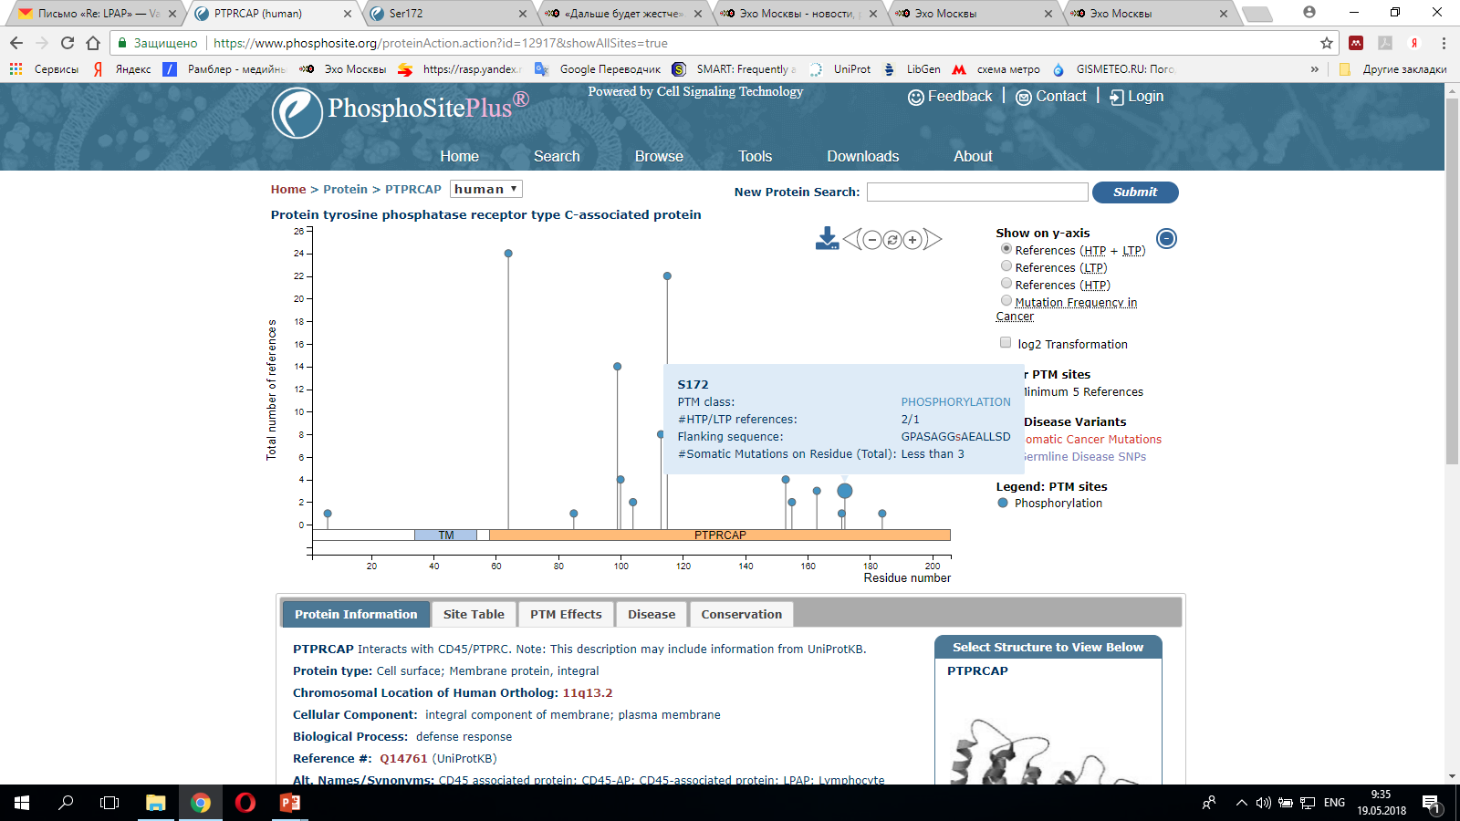Viewport: 1460px width, 821px height.
Task: Click the New Protein Search field
Action: (x=977, y=192)
